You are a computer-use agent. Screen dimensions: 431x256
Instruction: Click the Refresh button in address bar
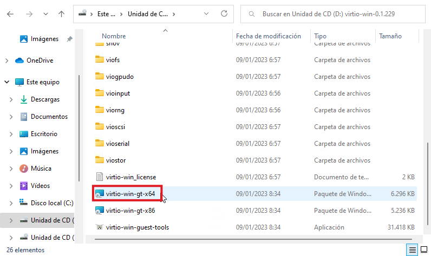[x=224, y=14]
